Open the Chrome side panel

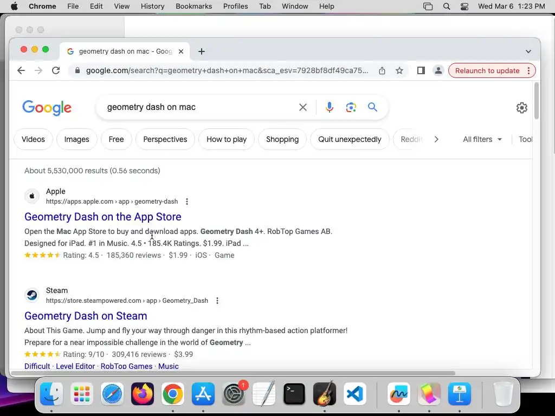pyautogui.click(x=421, y=71)
